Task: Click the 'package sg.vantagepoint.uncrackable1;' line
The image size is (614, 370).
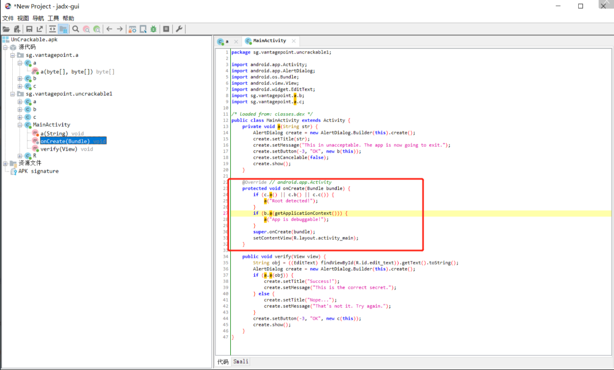Action: [x=281, y=52]
